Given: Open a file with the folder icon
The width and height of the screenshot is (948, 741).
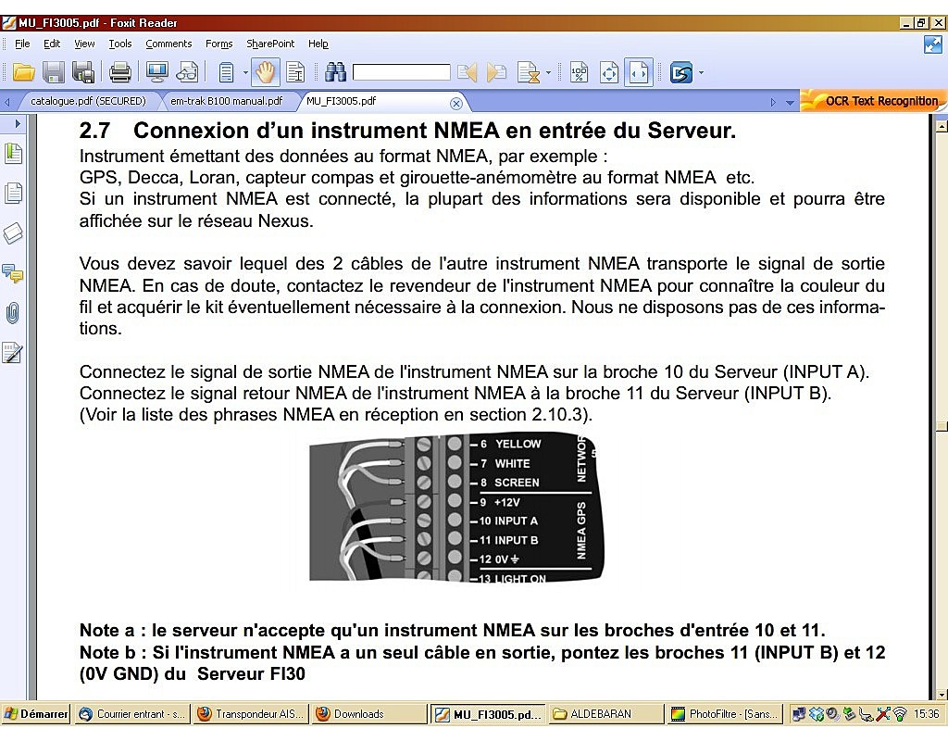Looking at the screenshot, I should point(23,73).
